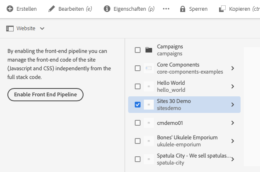Click the Sperren lock icon

pos(183,9)
